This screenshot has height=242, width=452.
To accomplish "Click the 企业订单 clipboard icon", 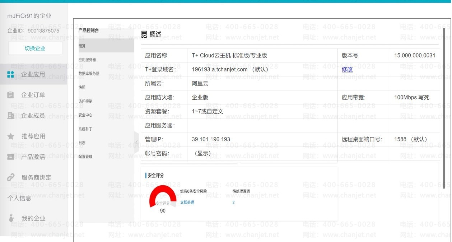I will [x=11, y=95].
